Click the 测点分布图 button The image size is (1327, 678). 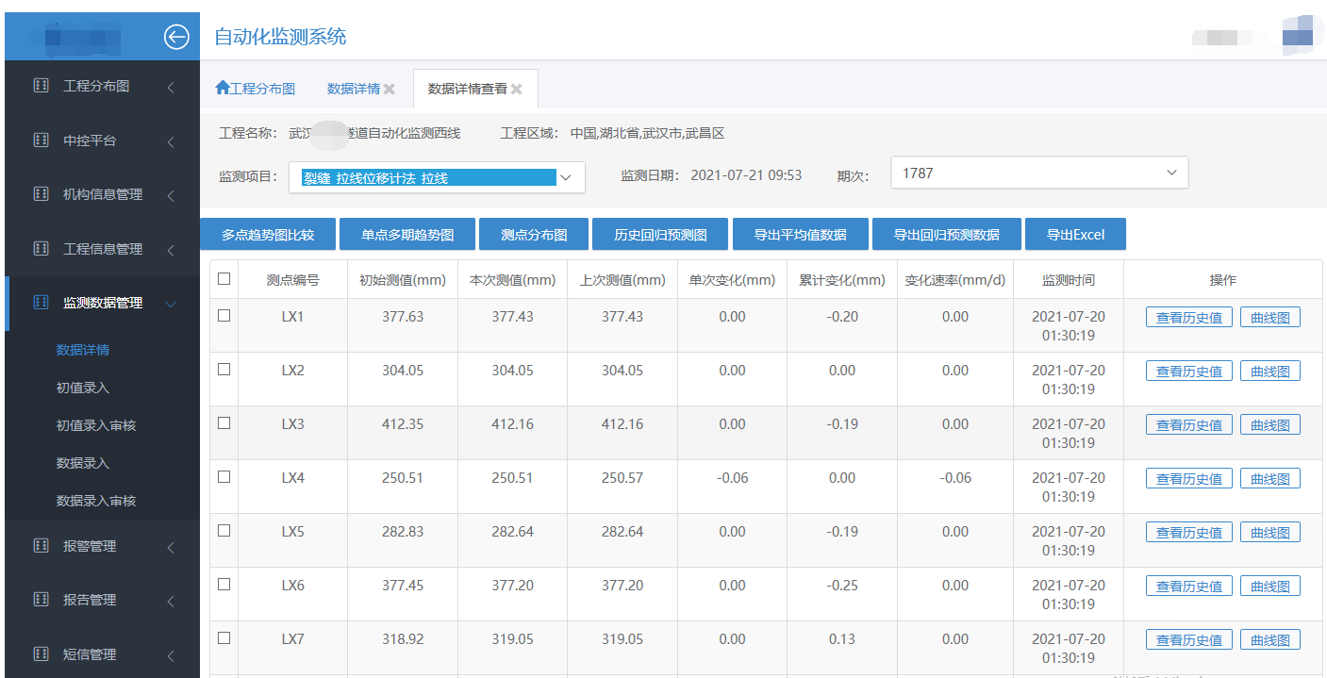click(x=534, y=234)
